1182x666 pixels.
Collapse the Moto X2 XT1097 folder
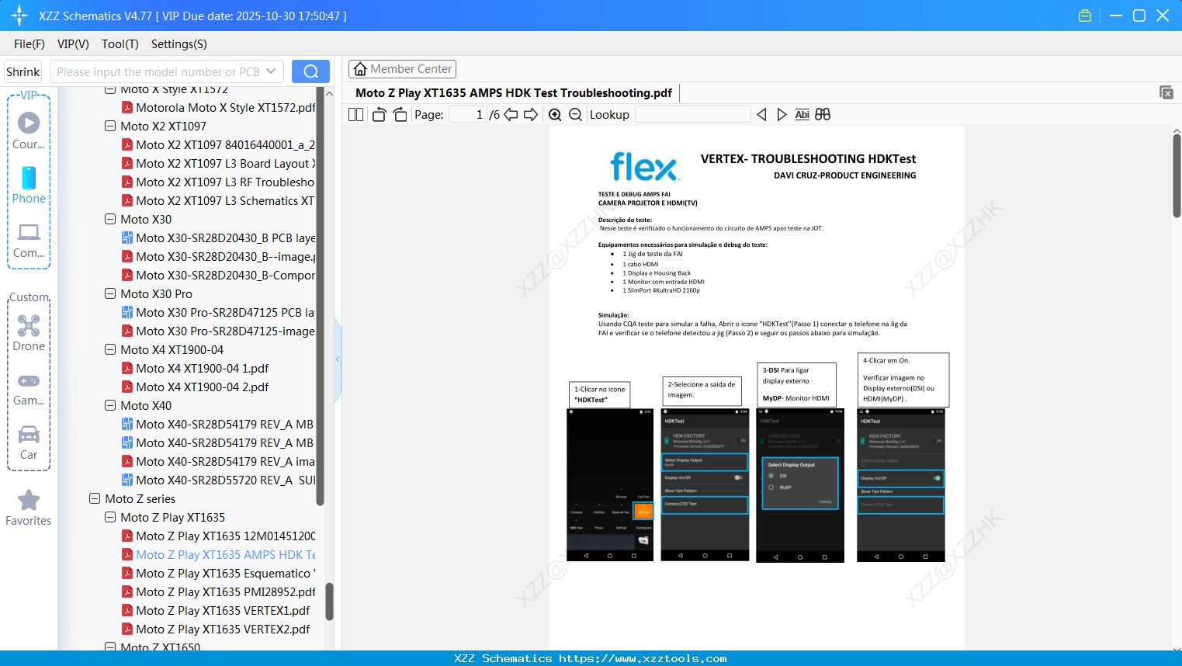(x=110, y=126)
